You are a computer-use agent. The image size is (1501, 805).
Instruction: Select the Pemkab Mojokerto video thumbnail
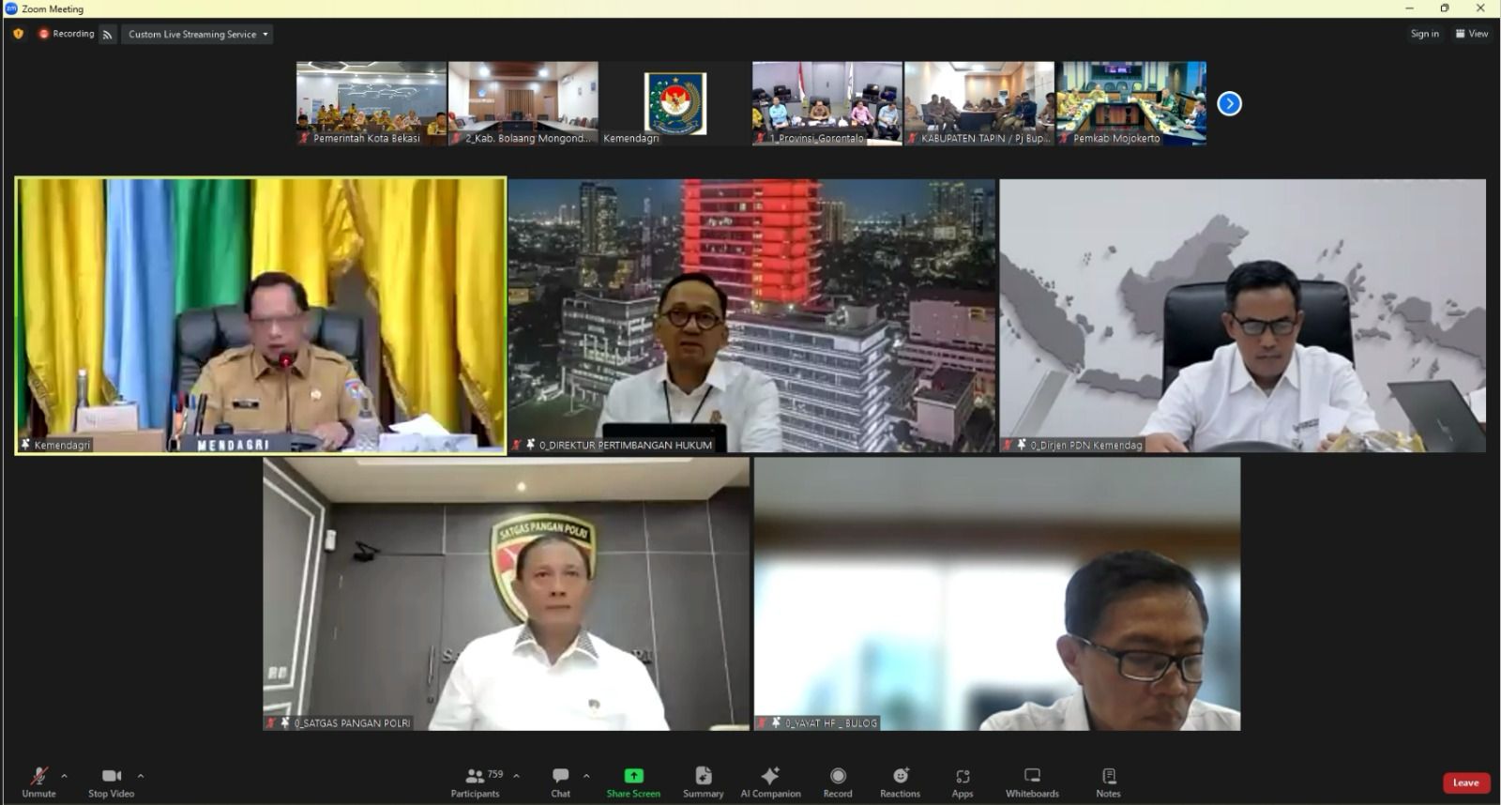1131,103
